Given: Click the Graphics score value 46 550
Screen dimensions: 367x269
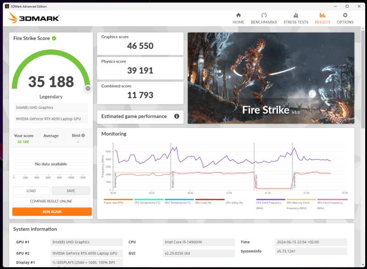Looking at the screenshot, I should [x=140, y=46].
